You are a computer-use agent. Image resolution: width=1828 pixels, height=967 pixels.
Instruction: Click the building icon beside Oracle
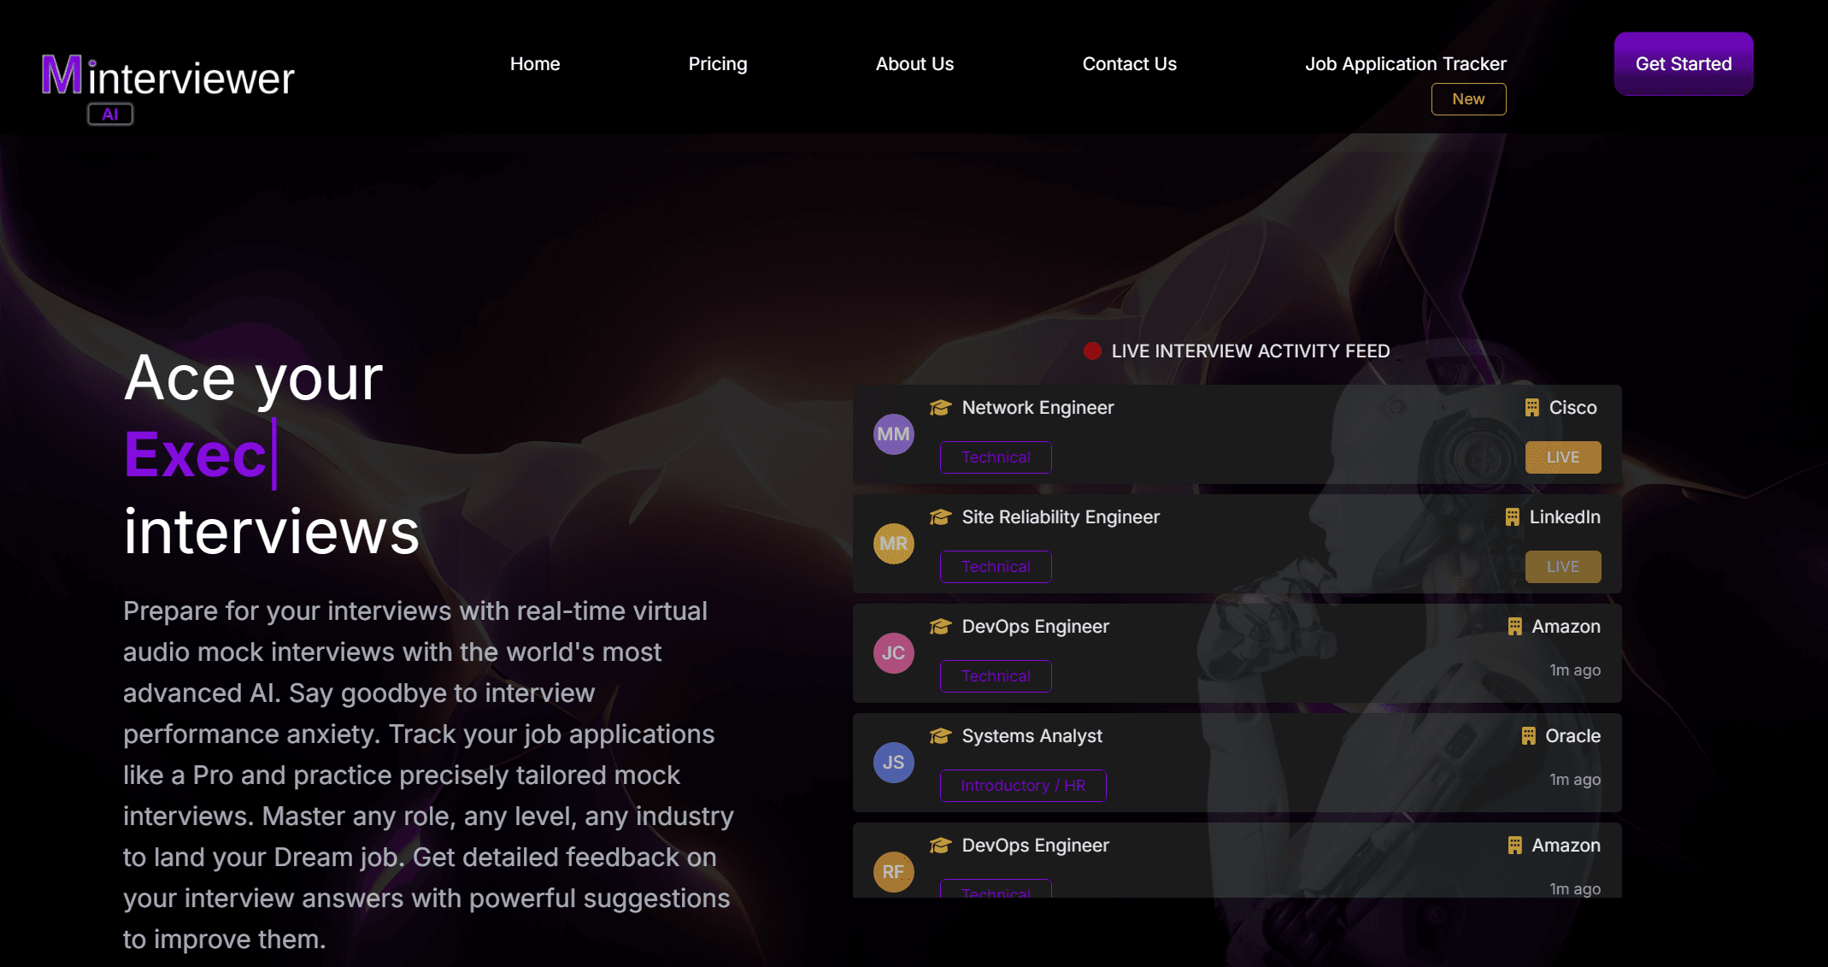tap(1528, 736)
